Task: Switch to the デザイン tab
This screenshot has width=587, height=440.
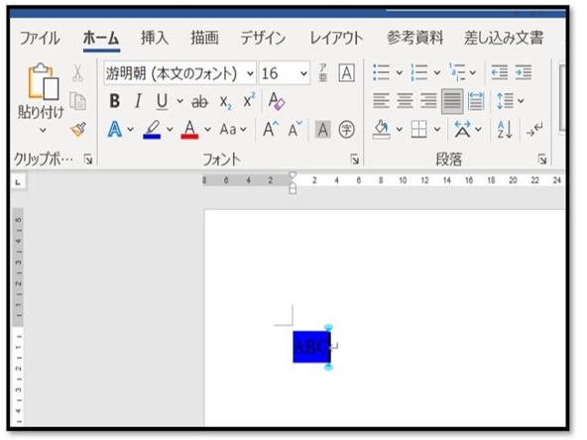Action: click(263, 38)
